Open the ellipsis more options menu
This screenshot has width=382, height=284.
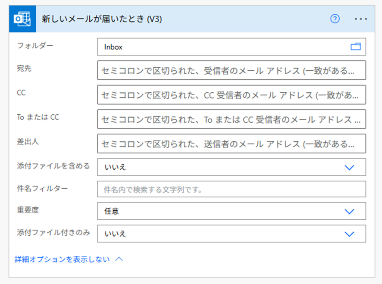pos(360,19)
